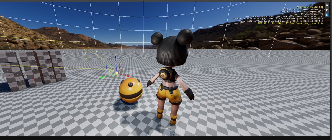Screen dimensions: 332x140
Task: Click the green-blue planar translate square
Action: pos(109,67)
